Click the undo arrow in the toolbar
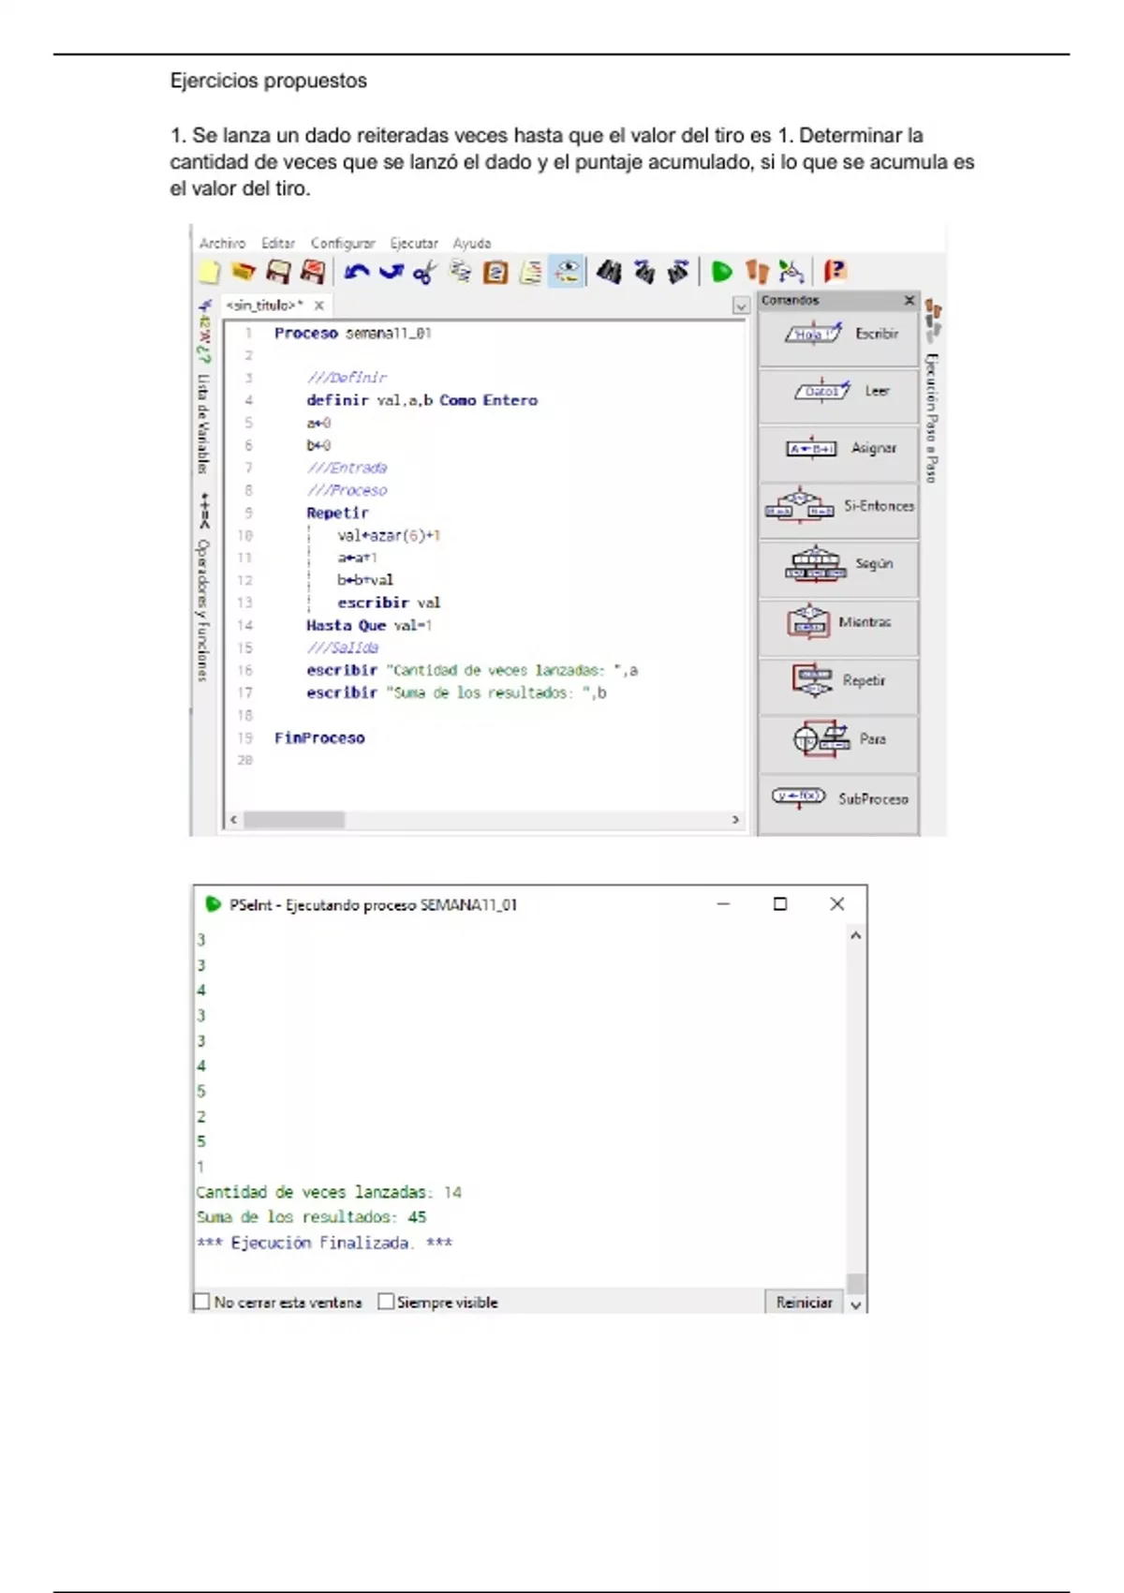Viewport: 1124px width, 1593px height. (x=356, y=272)
